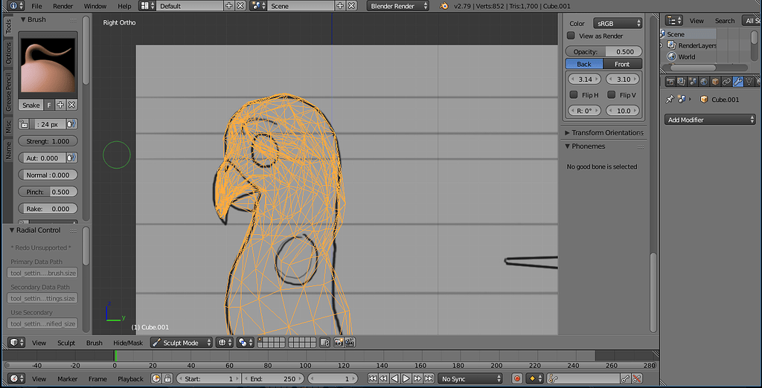
Task: Click the Blender logo icon
Action: coord(444,6)
